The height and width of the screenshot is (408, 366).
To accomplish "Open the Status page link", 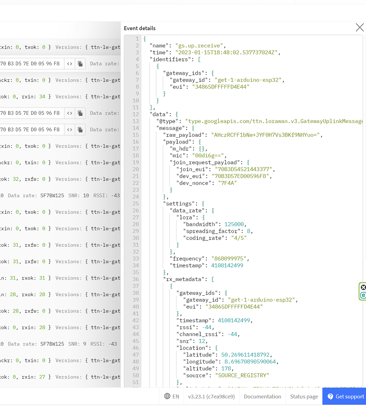I will (x=304, y=396).
